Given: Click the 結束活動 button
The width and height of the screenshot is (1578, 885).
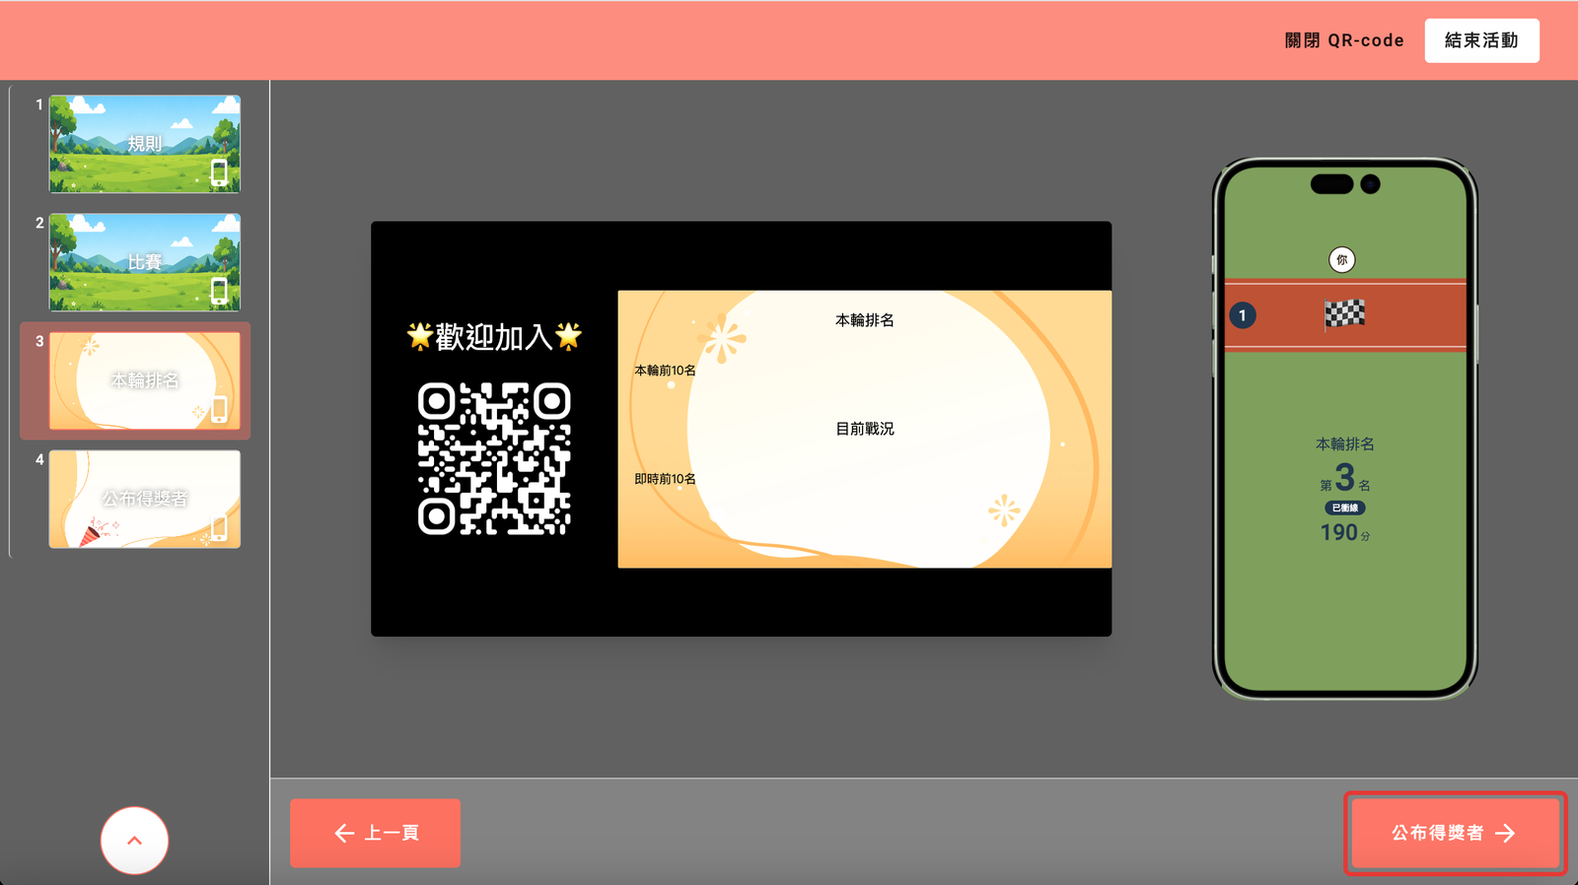Looking at the screenshot, I should click(x=1481, y=40).
